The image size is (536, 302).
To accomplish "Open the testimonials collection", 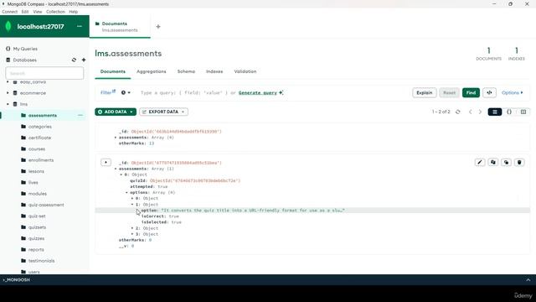I will tap(41, 261).
